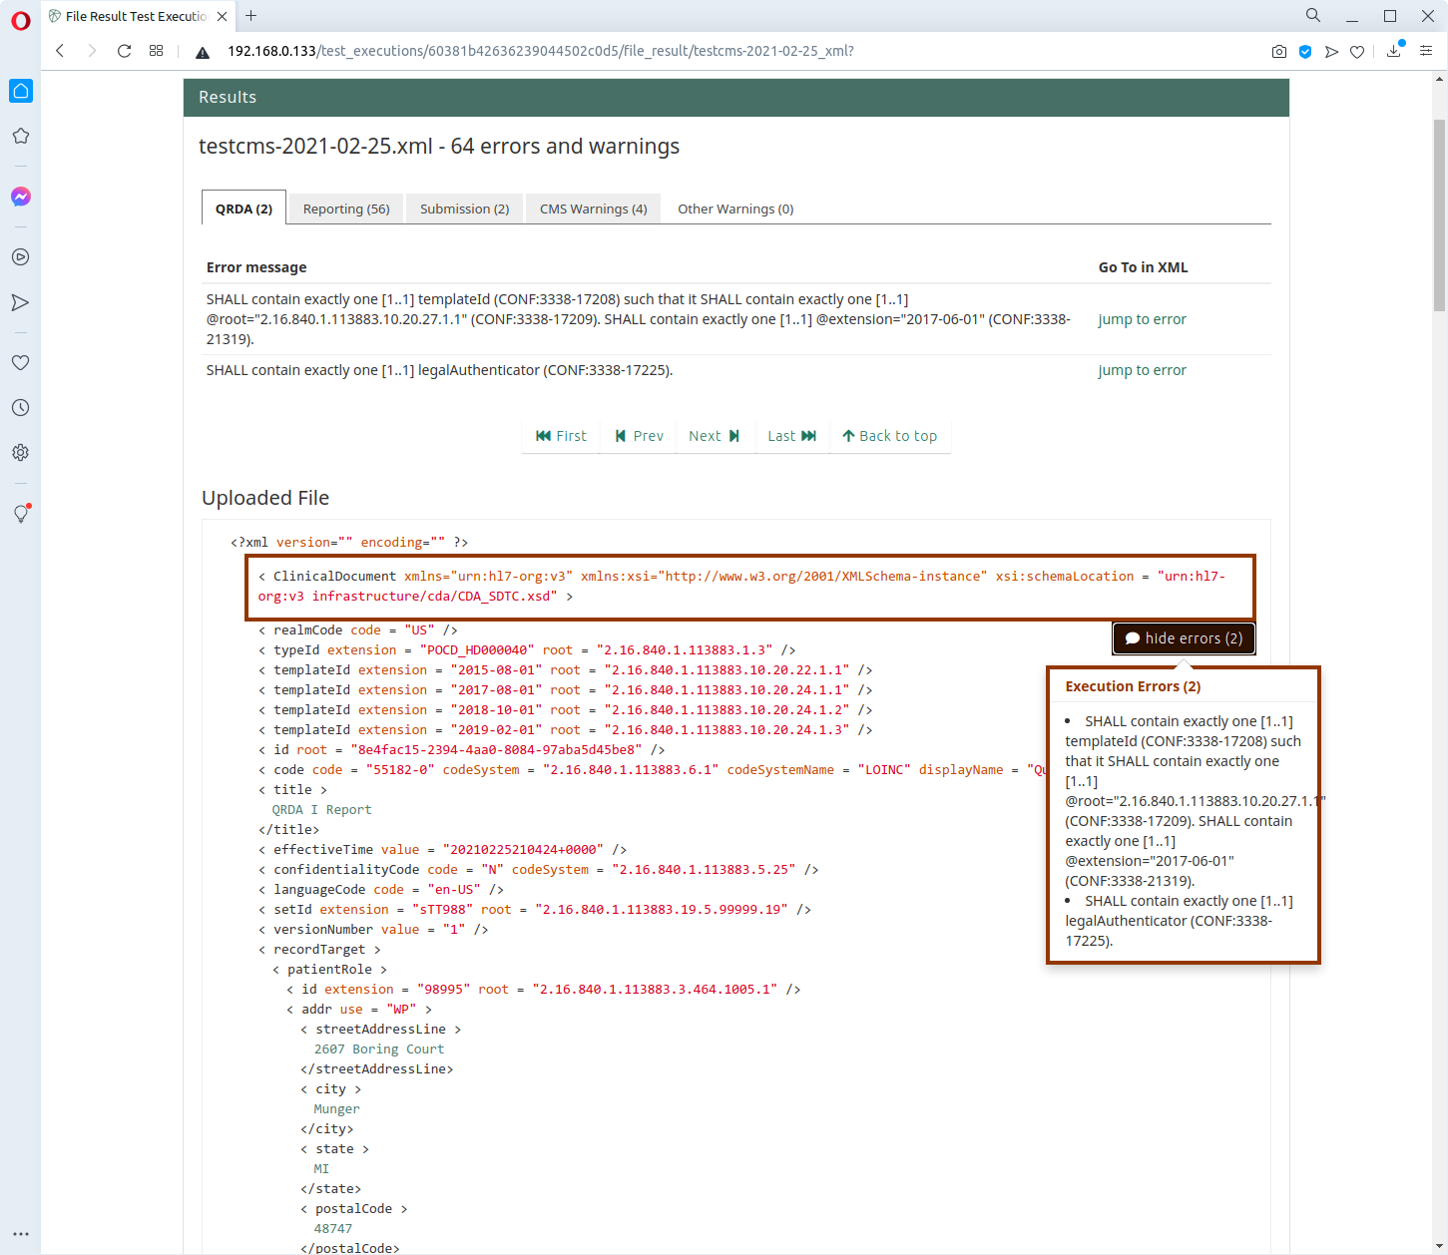Jump to error for templateId message
The width and height of the screenshot is (1448, 1255).
[x=1142, y=319]
